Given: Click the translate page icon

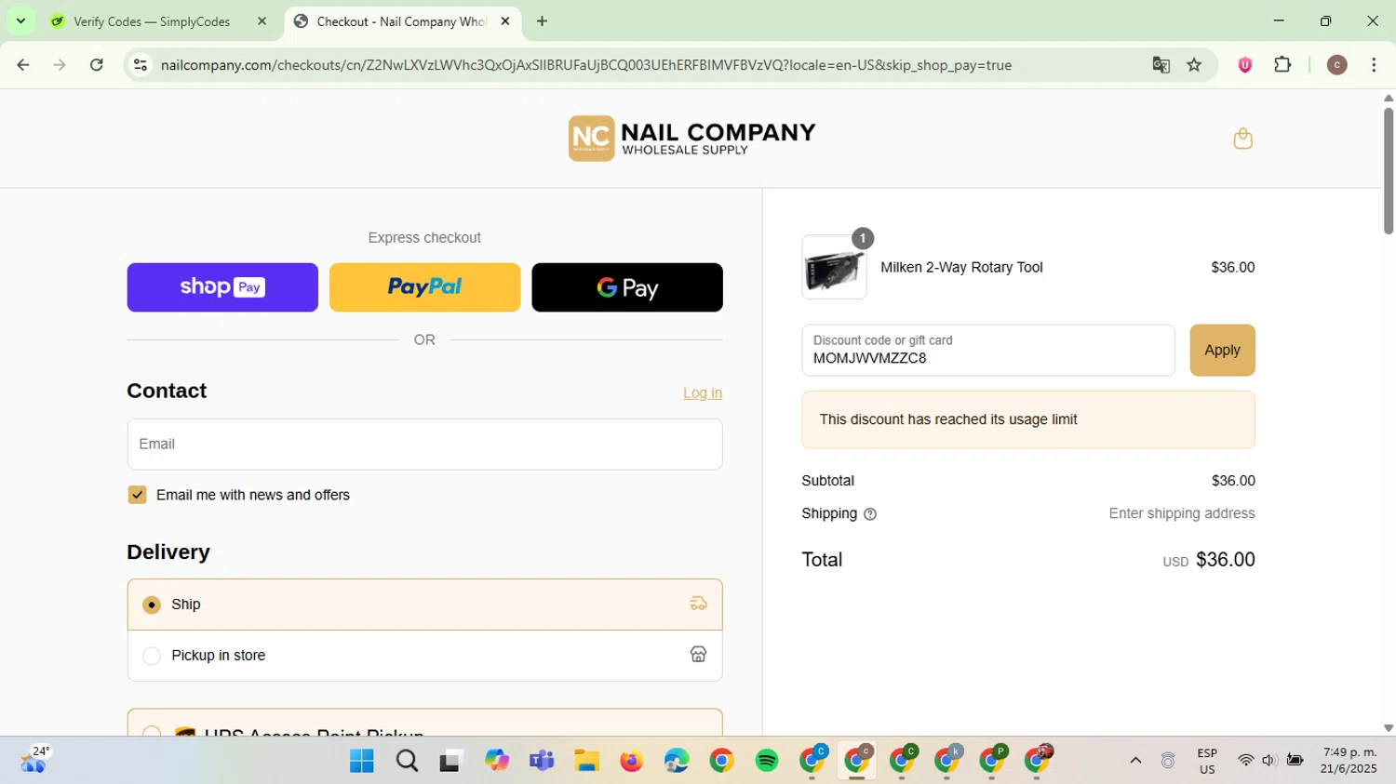Looking at the screenshot, I should point(1161,65).
